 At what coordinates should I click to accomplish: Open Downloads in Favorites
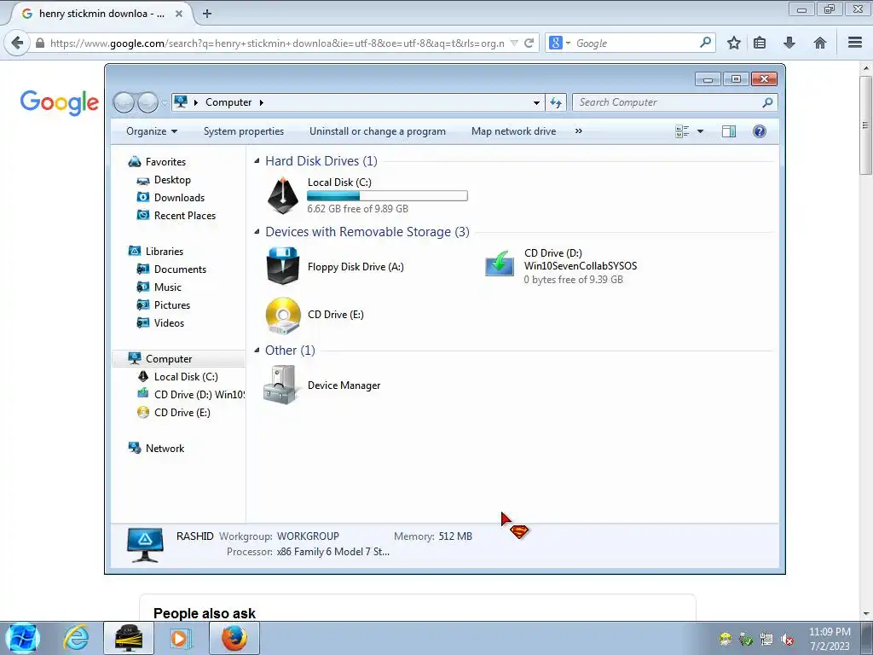pos(179,198)
